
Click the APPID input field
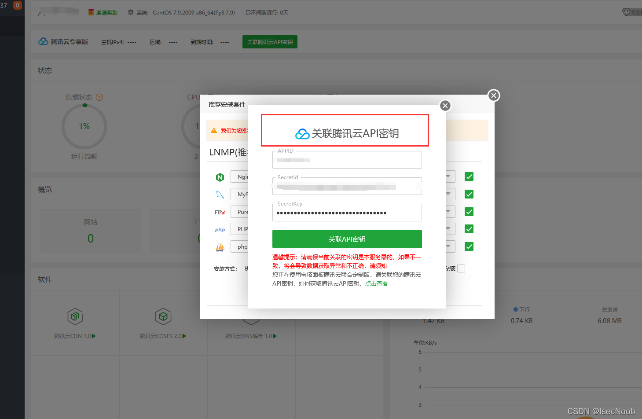[x=347, y=160]
